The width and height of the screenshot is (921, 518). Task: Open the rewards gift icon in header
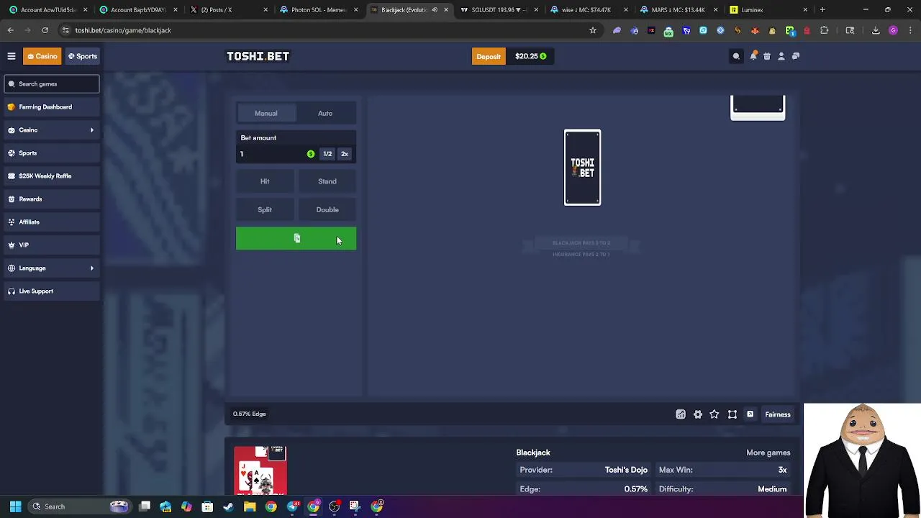767,56
